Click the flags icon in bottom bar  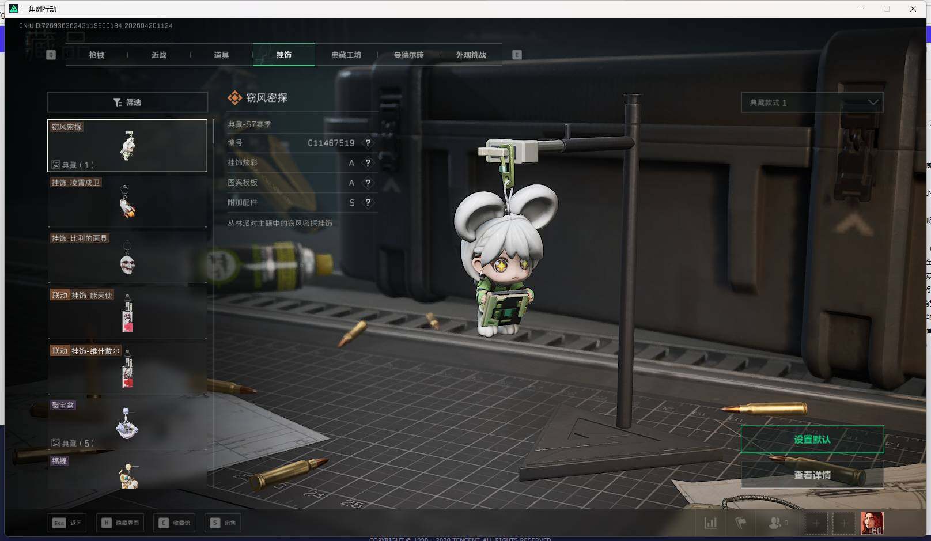click(x=740, y=523)
